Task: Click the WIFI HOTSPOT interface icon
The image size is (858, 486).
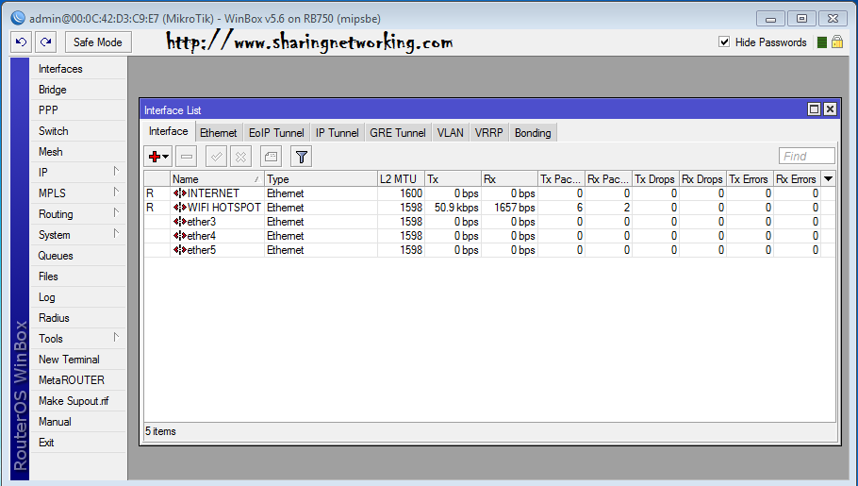Action: [x=179, y=208]
